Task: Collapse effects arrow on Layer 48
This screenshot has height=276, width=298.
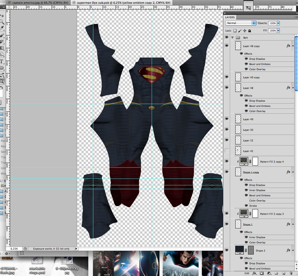Action: 293,88
